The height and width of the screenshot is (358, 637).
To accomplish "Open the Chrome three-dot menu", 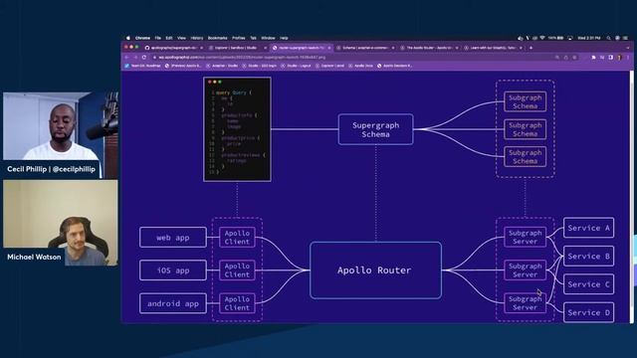I will (628, 58).
